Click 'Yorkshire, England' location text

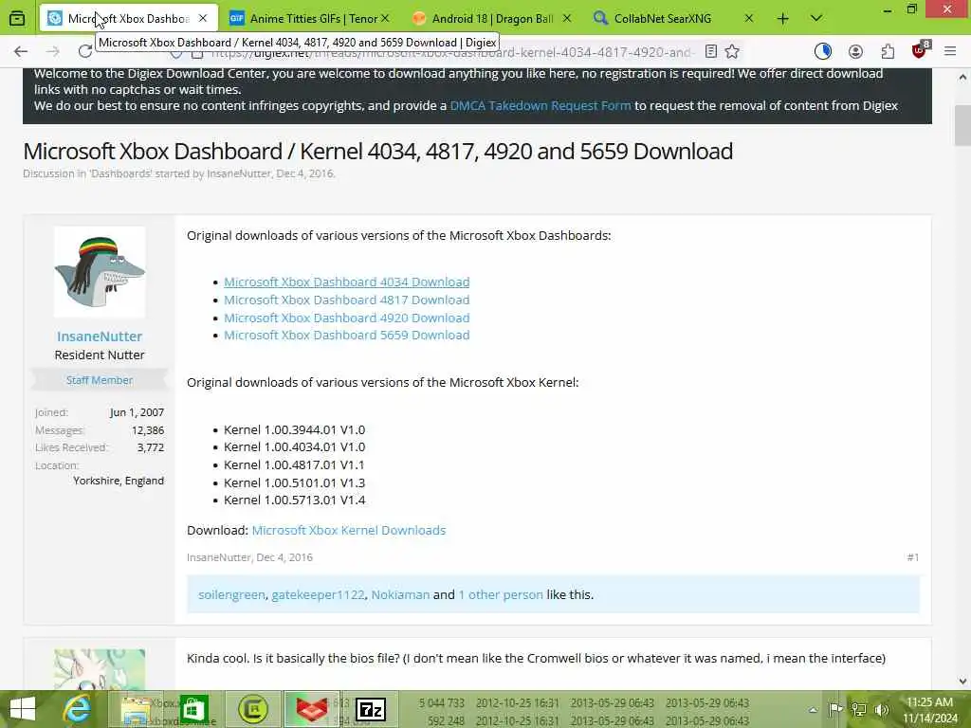click(x=119, y=481)
